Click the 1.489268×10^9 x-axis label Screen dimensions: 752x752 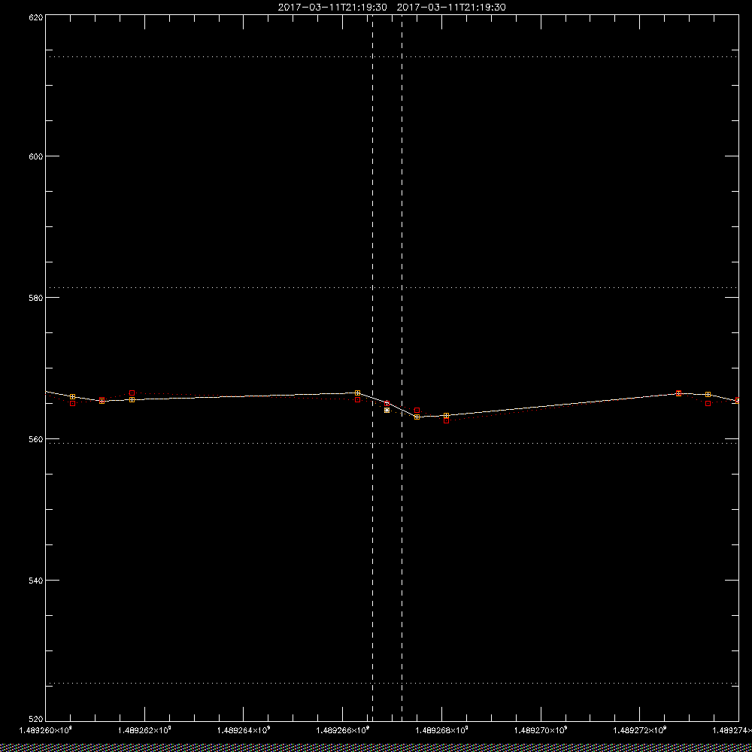pyautogui.click(x=442, y=730)
